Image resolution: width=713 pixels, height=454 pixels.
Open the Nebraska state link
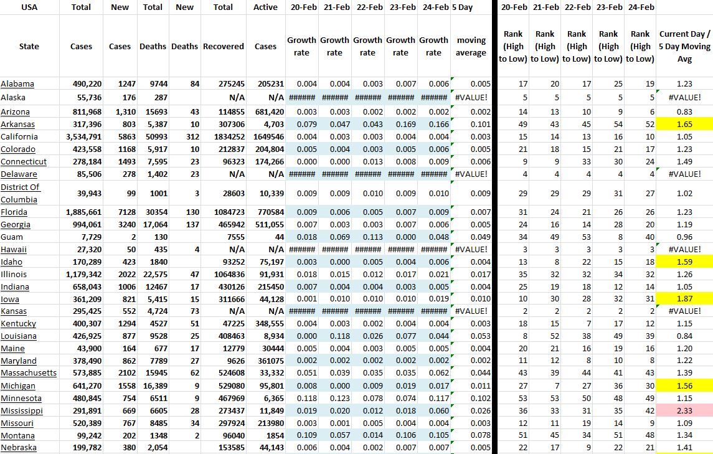point(19,448)
